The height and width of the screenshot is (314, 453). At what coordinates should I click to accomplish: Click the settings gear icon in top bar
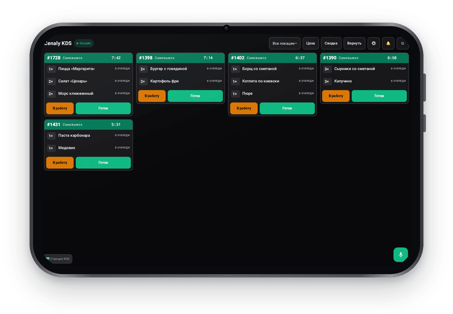(374, 44)
